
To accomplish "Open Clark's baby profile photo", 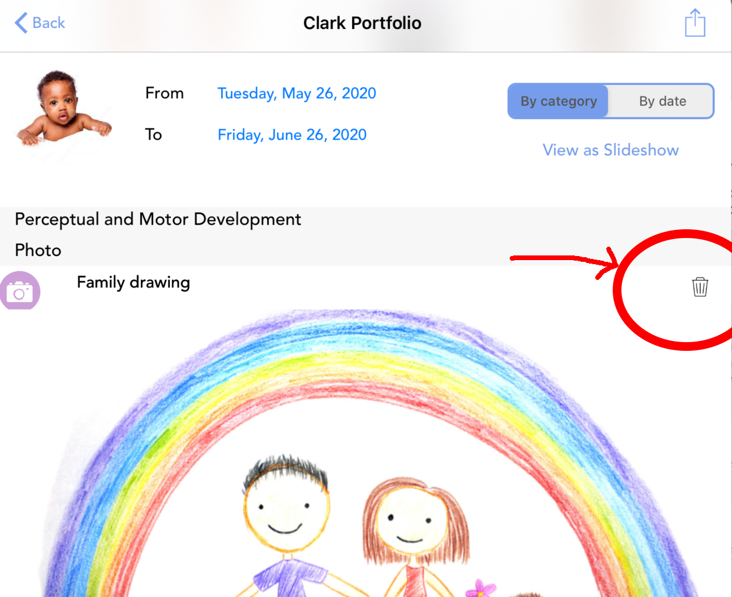I will pyautogui.click(x=63, y=108).
